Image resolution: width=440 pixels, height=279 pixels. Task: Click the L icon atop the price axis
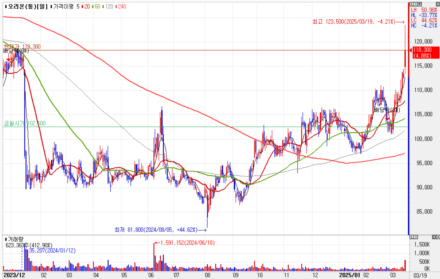coord(411,4)
